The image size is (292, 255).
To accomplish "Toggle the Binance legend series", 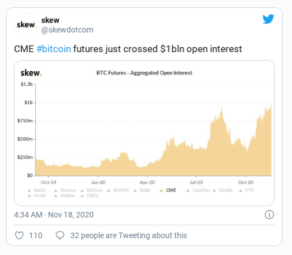I will [x=65, y=191].
